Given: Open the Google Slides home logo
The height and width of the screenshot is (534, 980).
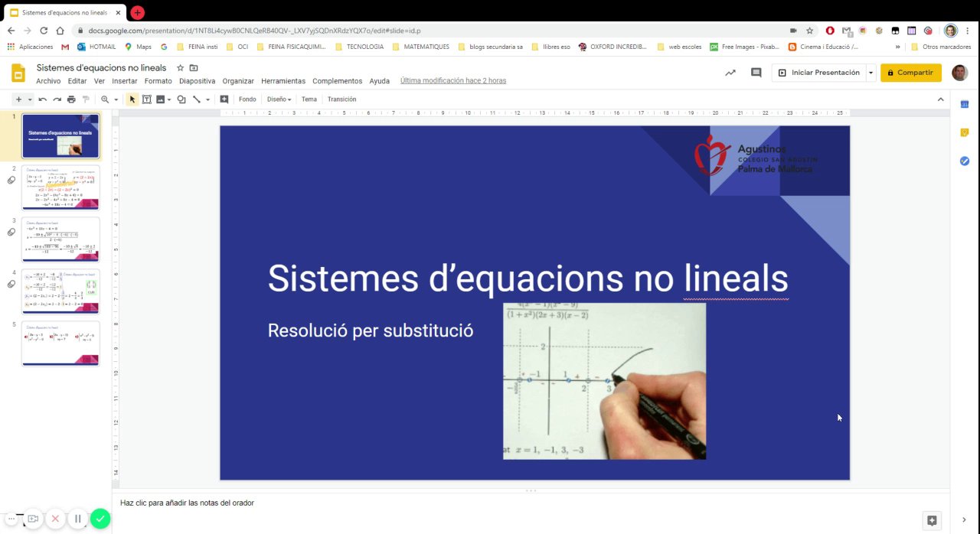Looking at the screenshot, I should (x=18, y=73).
